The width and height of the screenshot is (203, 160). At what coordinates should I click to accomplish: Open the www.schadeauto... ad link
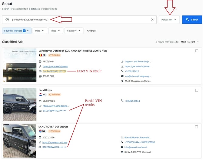[56, 106]
